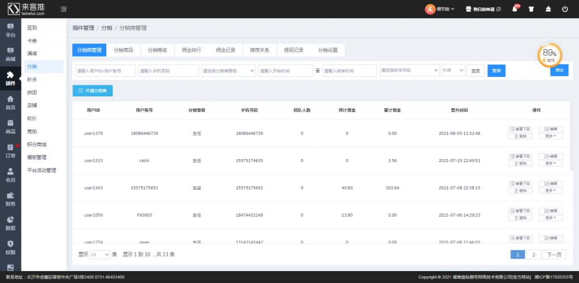The width and height of the screenshot is (579, 283).
Task: Click the phone number input field
Action: [x=168, y=71]
